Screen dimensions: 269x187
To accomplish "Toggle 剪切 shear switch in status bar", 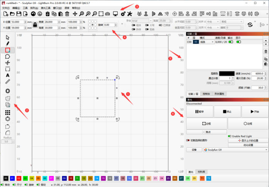I will (38, 185).
